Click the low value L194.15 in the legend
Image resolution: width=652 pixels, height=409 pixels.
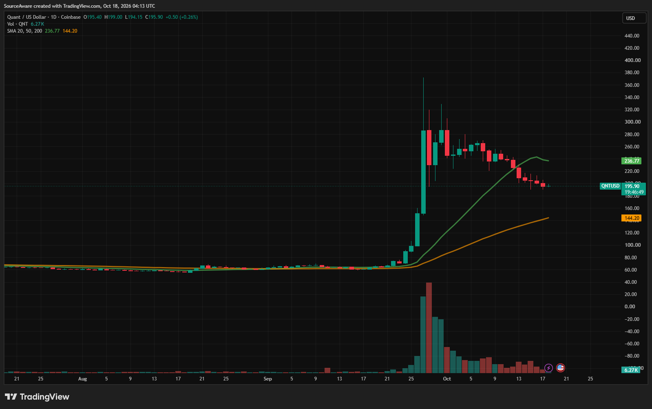134,17
